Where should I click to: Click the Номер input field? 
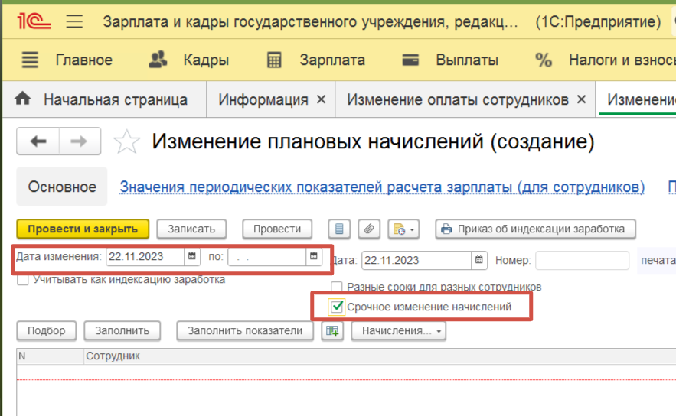582,261
